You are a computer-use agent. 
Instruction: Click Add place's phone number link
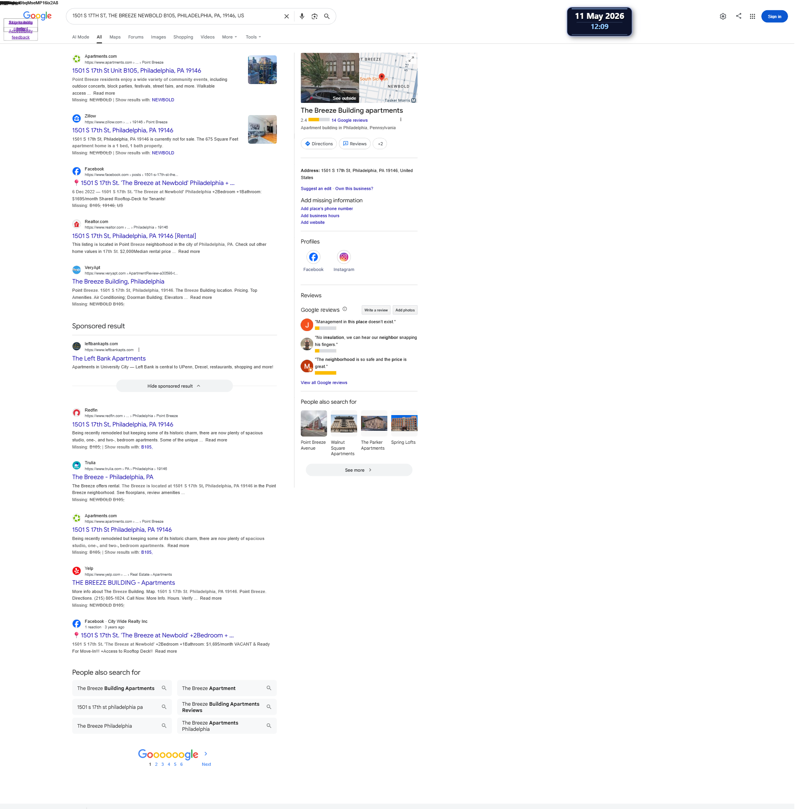[x=327, y=209]
